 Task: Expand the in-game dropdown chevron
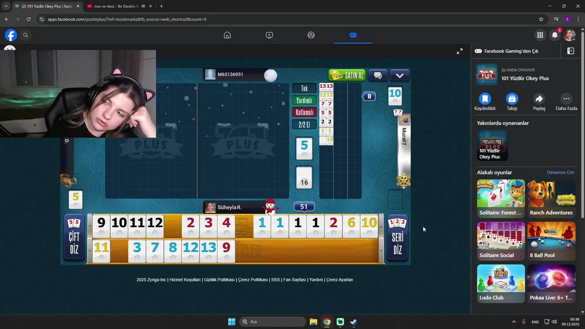[x=400, y=75]
